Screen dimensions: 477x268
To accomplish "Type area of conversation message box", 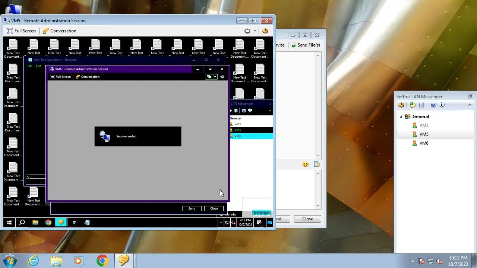I will pos(295,189).
